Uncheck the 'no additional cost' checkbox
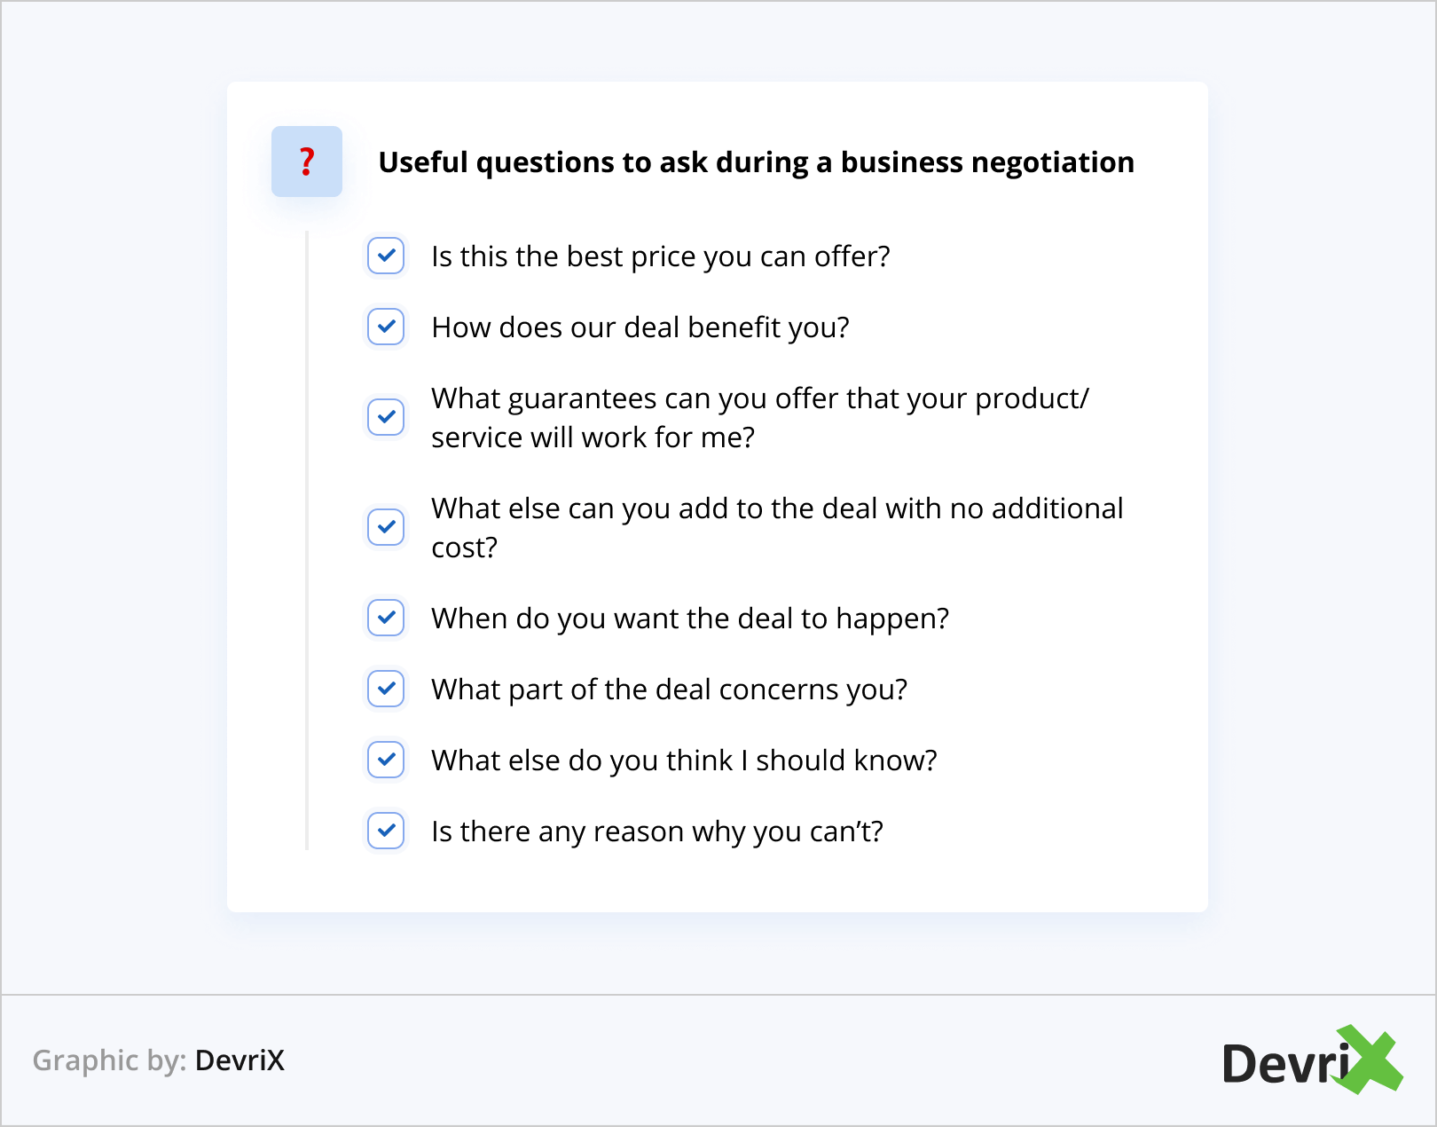Viewport: 1437px width, 1127px height. tap(386, 527)
